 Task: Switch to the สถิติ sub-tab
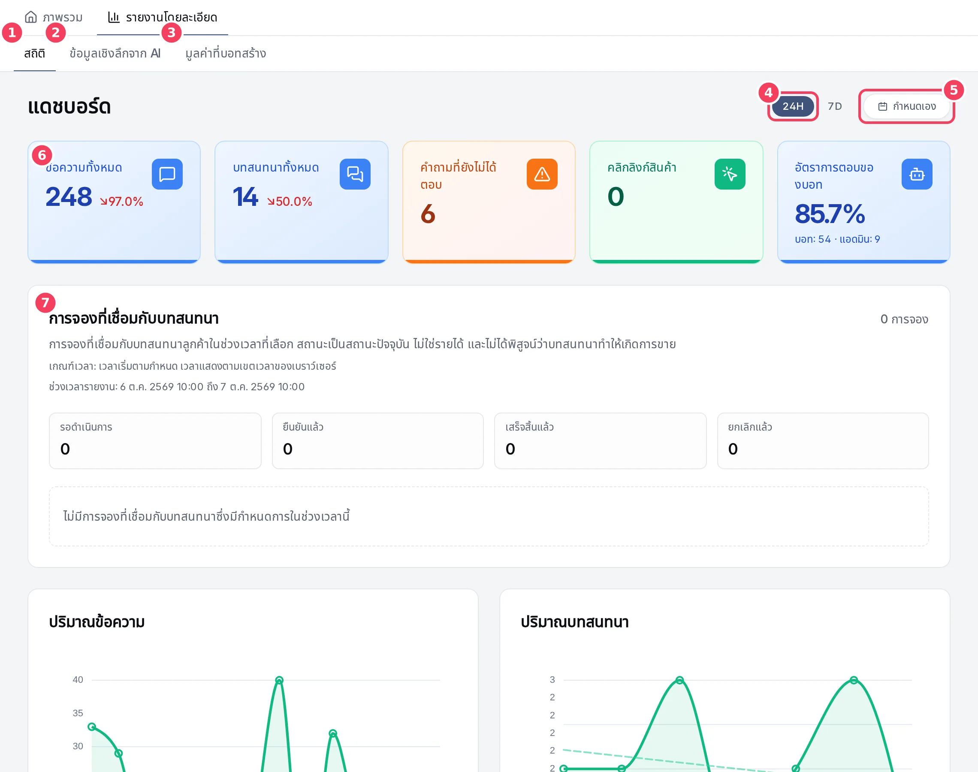35,53
